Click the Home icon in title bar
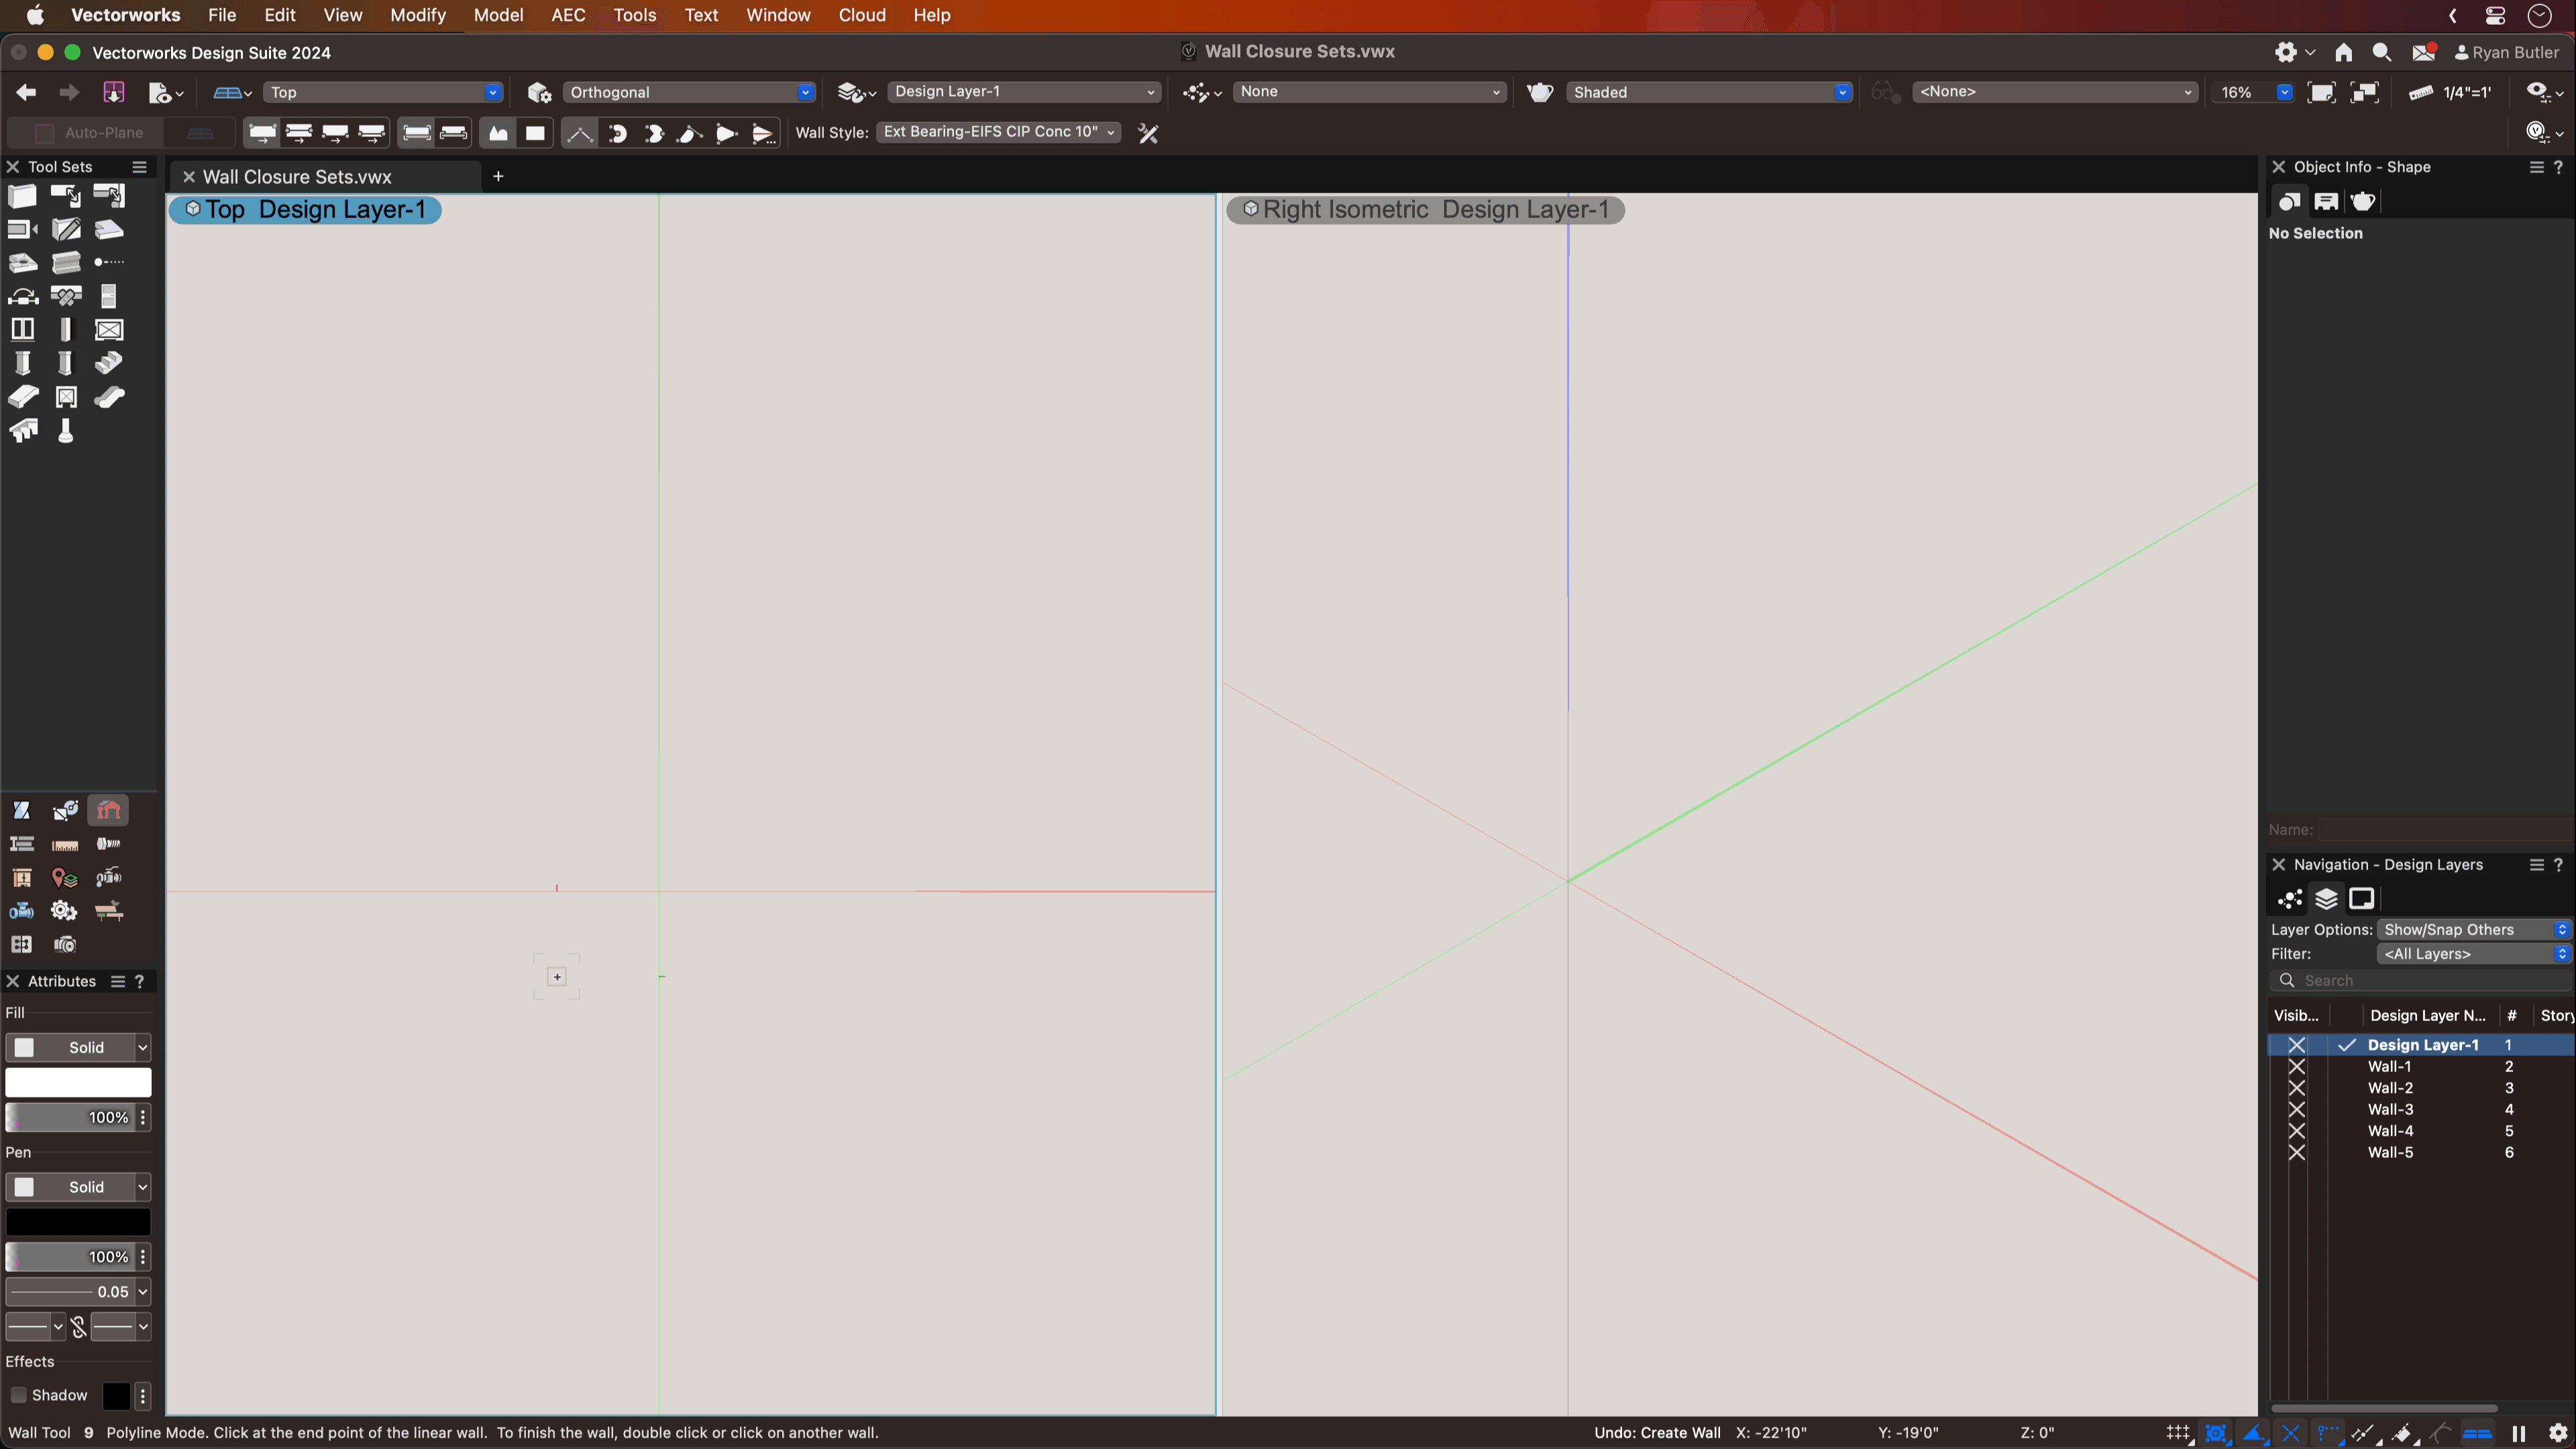The height and width of the screenshot is (1449, 2576). [x=2343, y=52]
